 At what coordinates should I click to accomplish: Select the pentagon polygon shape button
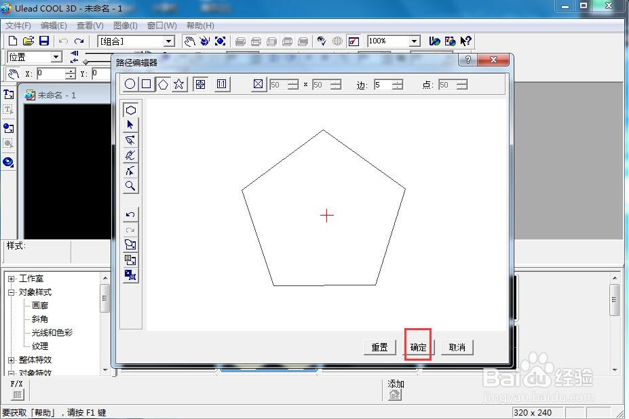click(163, 84)
